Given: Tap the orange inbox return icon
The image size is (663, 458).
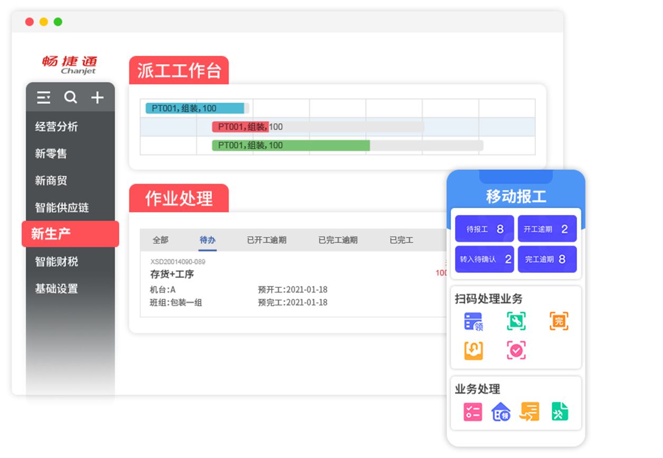Looking at the screenshot, I should point(473,350).
